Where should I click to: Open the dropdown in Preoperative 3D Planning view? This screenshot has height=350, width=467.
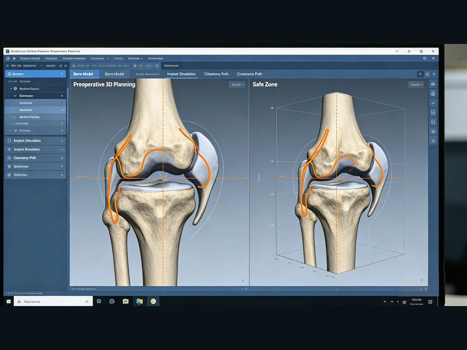pyautogui.click(x=237, y=84)
